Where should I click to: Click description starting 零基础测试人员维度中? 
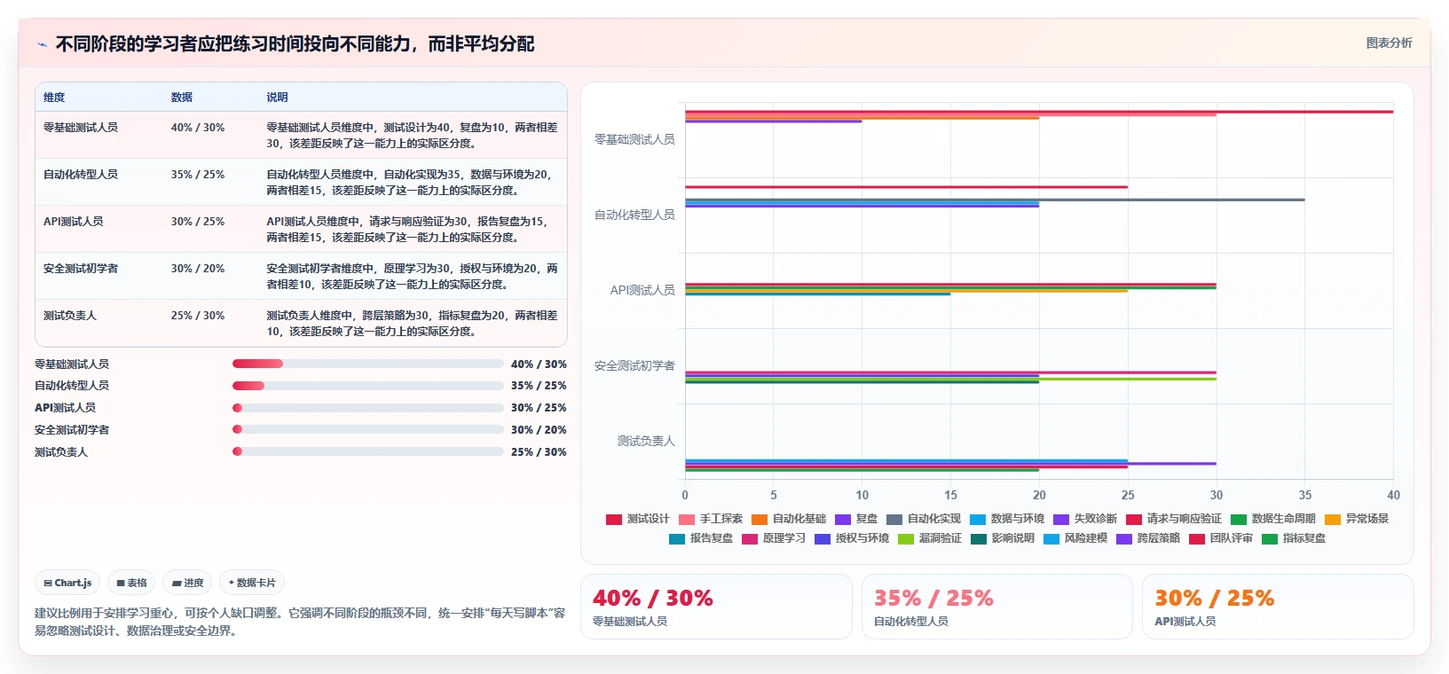[x=412, y=136]
